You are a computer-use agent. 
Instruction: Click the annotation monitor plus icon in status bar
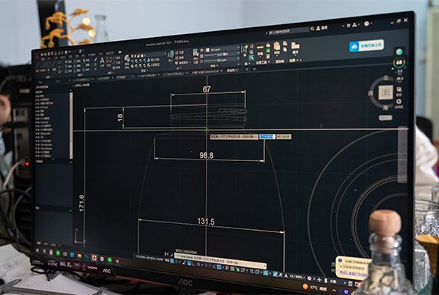pos(319,280)
